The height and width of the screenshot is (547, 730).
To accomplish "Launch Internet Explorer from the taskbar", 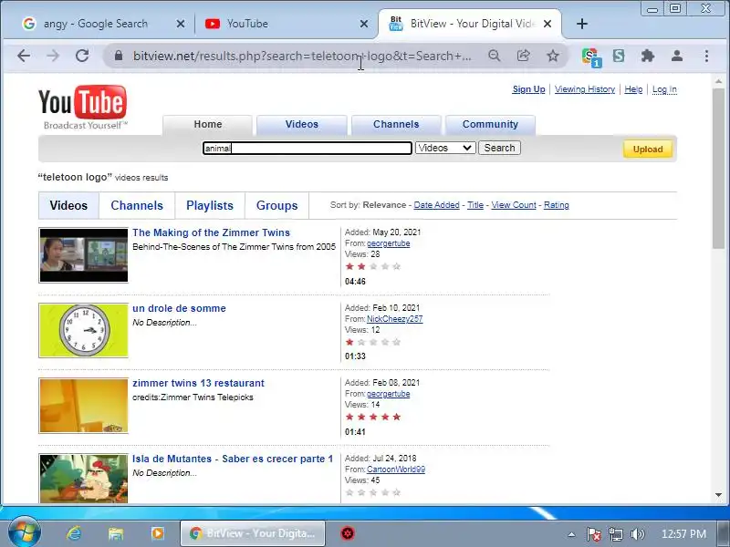I will pos(74,533).
